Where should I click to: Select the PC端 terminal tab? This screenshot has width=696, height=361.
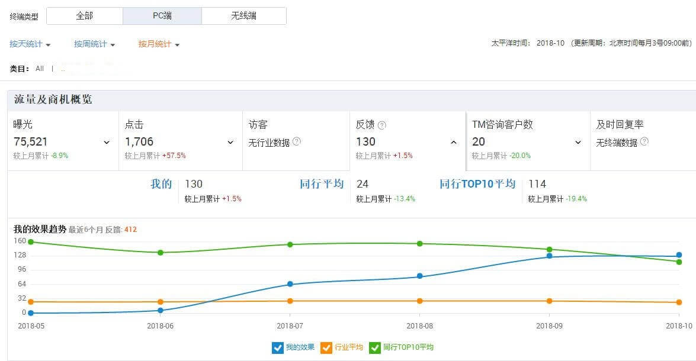[162, 16]
